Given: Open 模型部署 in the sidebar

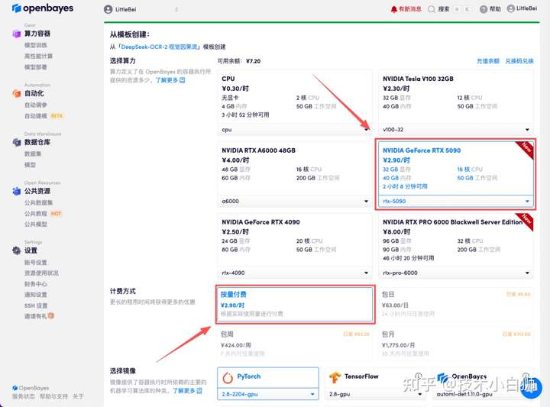Looking at the screenshot, I should coord(35,67).
